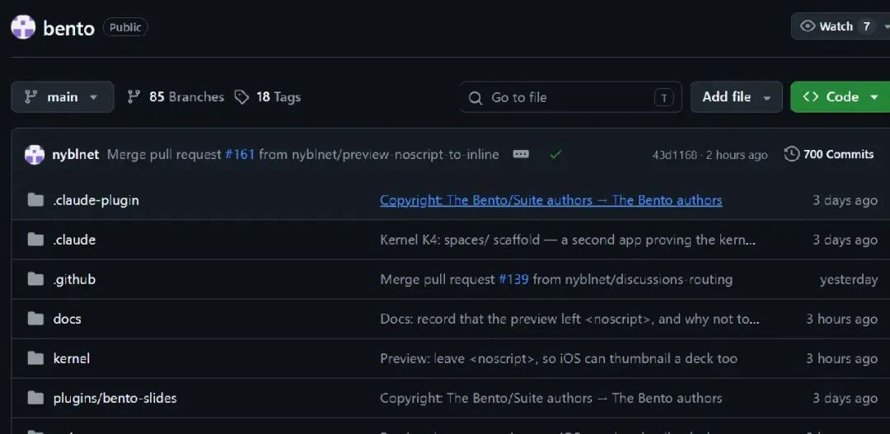
Task: Click the 3 hours ago timestamp on docs row
Action: click(841, 319)
